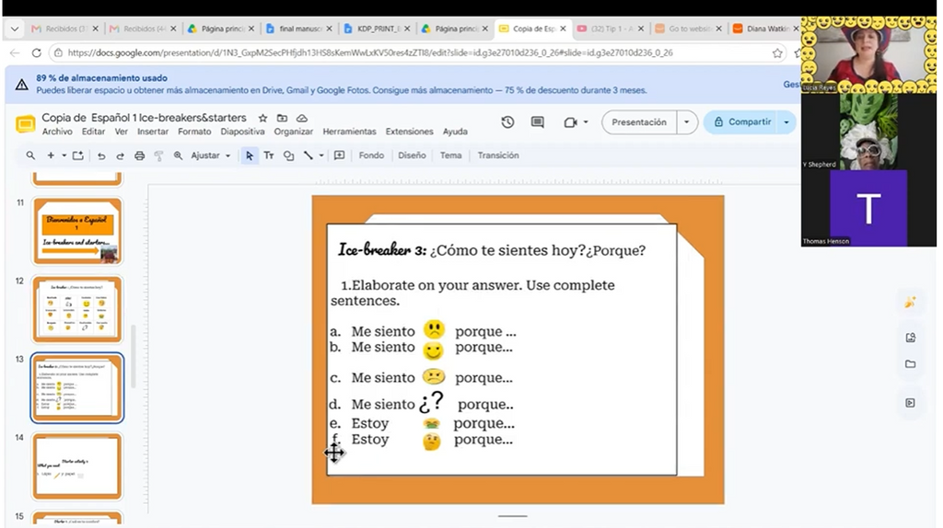Click the side panel folder icon
This screenshot has width=943, height=528.
910,364
